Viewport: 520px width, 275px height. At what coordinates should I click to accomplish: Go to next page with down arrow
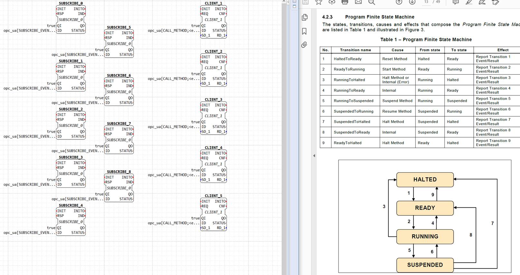412,2
